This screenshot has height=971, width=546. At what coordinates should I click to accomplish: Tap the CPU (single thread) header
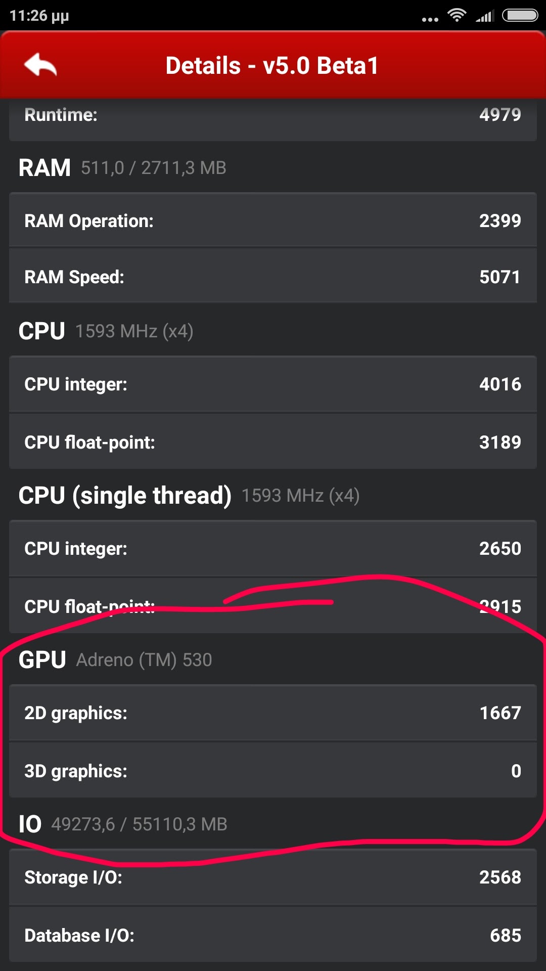click(x=189, y=496)
